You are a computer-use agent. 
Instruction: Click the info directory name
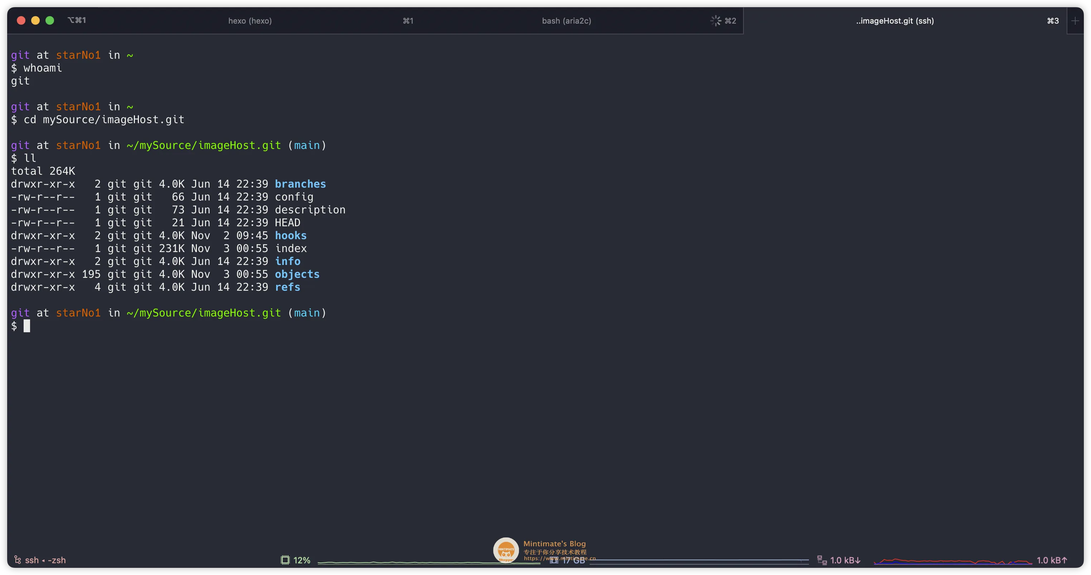287,261
